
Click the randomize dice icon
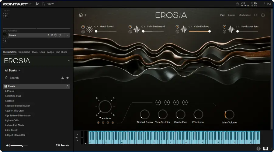coord(81,15)
